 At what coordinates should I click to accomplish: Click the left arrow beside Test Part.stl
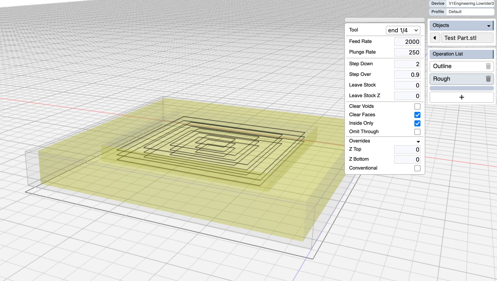[x=435, y=38]
